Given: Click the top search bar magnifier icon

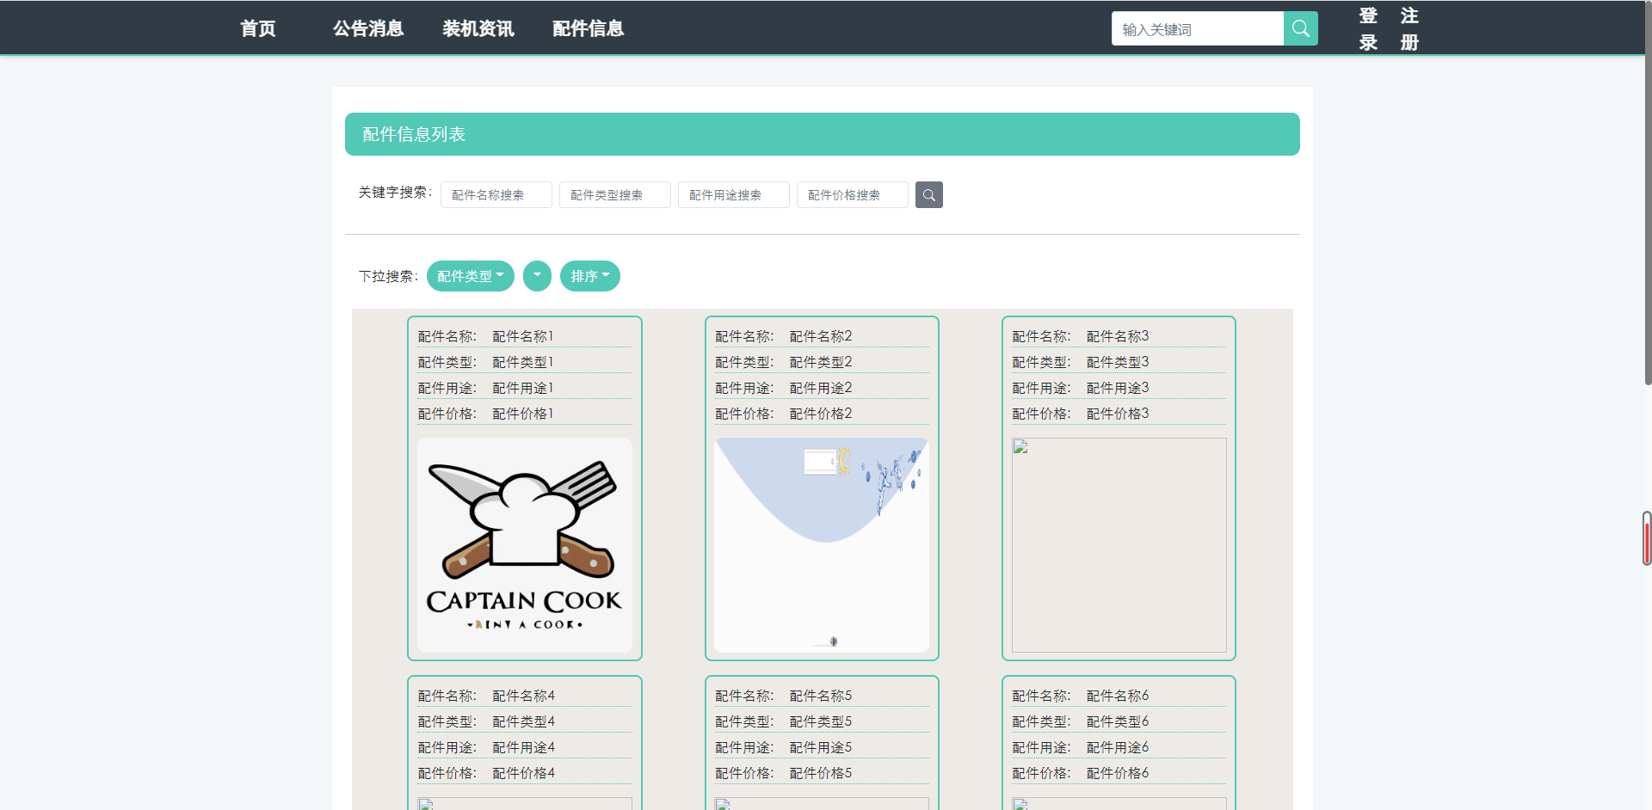Looking at the screenshot, I should 1299,28.
